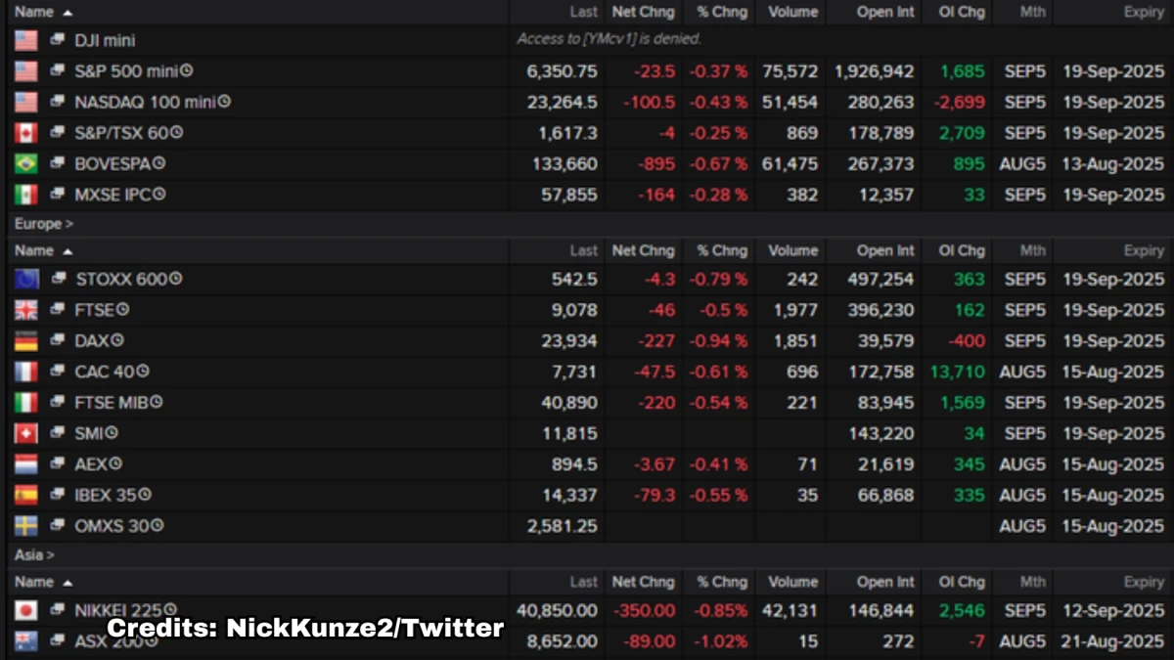The image size is (1174, 660).
Task: Click the clock icon next to NASDAQ 100 mini
Action: (224, 102)
